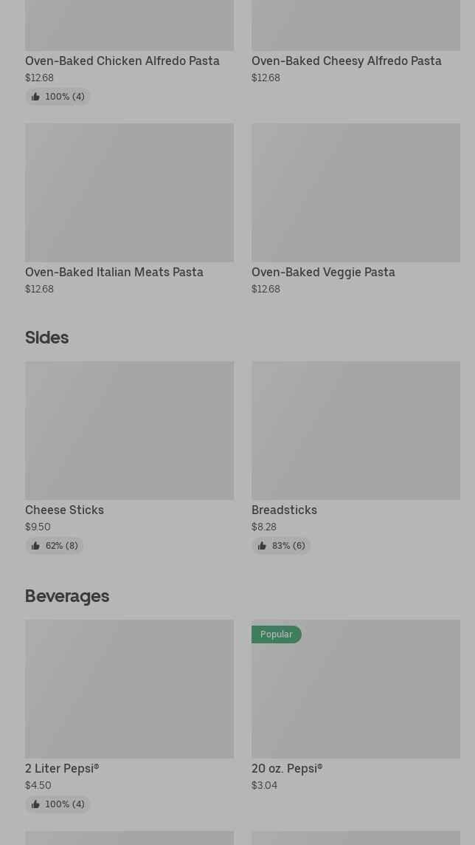Open Oven-Baked Chicken Alfredo Pasta title link
This screenshot has width=475, height=845.
click(122, 61)
